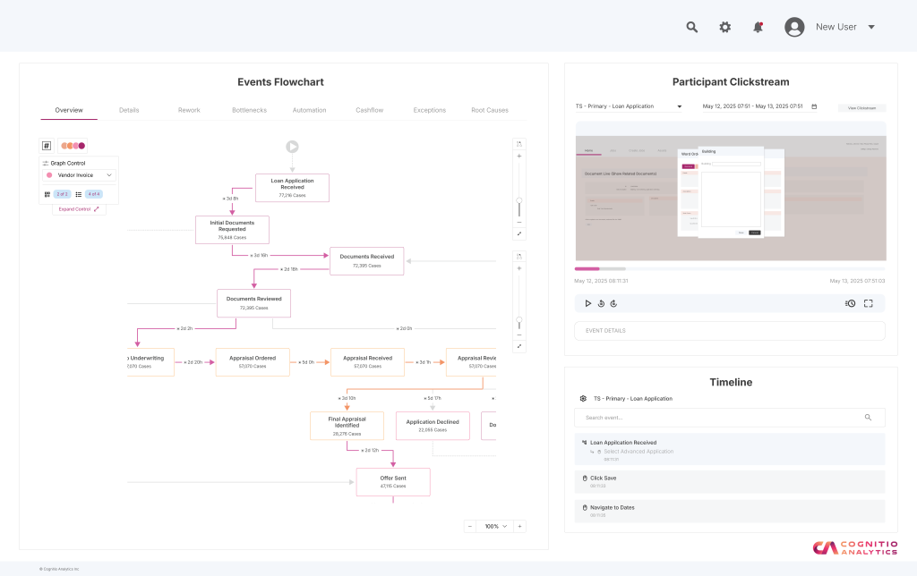Toggle the hash case-count display button
This screenshot has width=917, height=576.
(x=47, y=146)
